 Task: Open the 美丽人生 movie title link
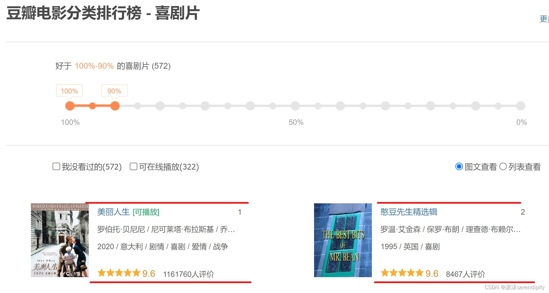click(114, 212)
